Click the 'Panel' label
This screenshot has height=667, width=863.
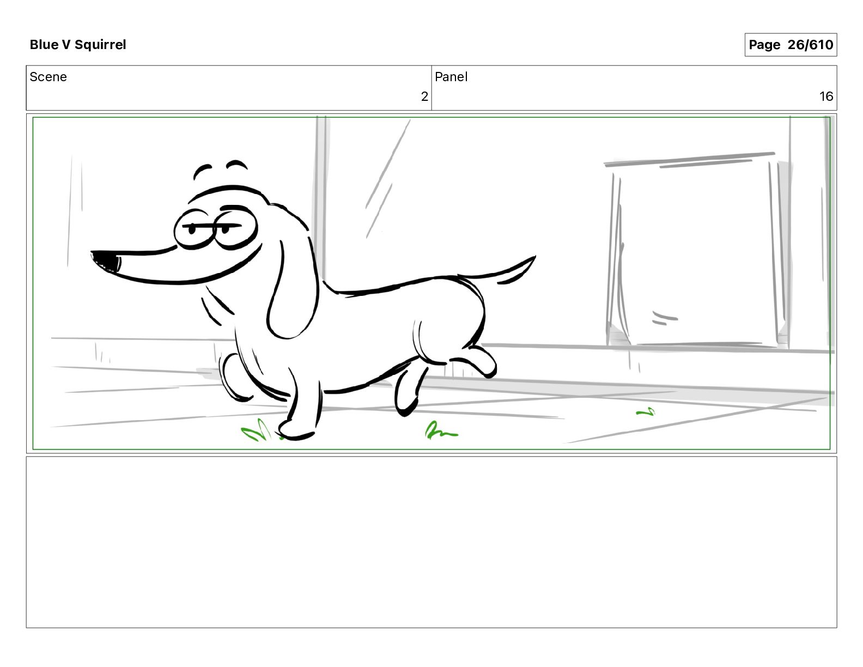[451, 77]
